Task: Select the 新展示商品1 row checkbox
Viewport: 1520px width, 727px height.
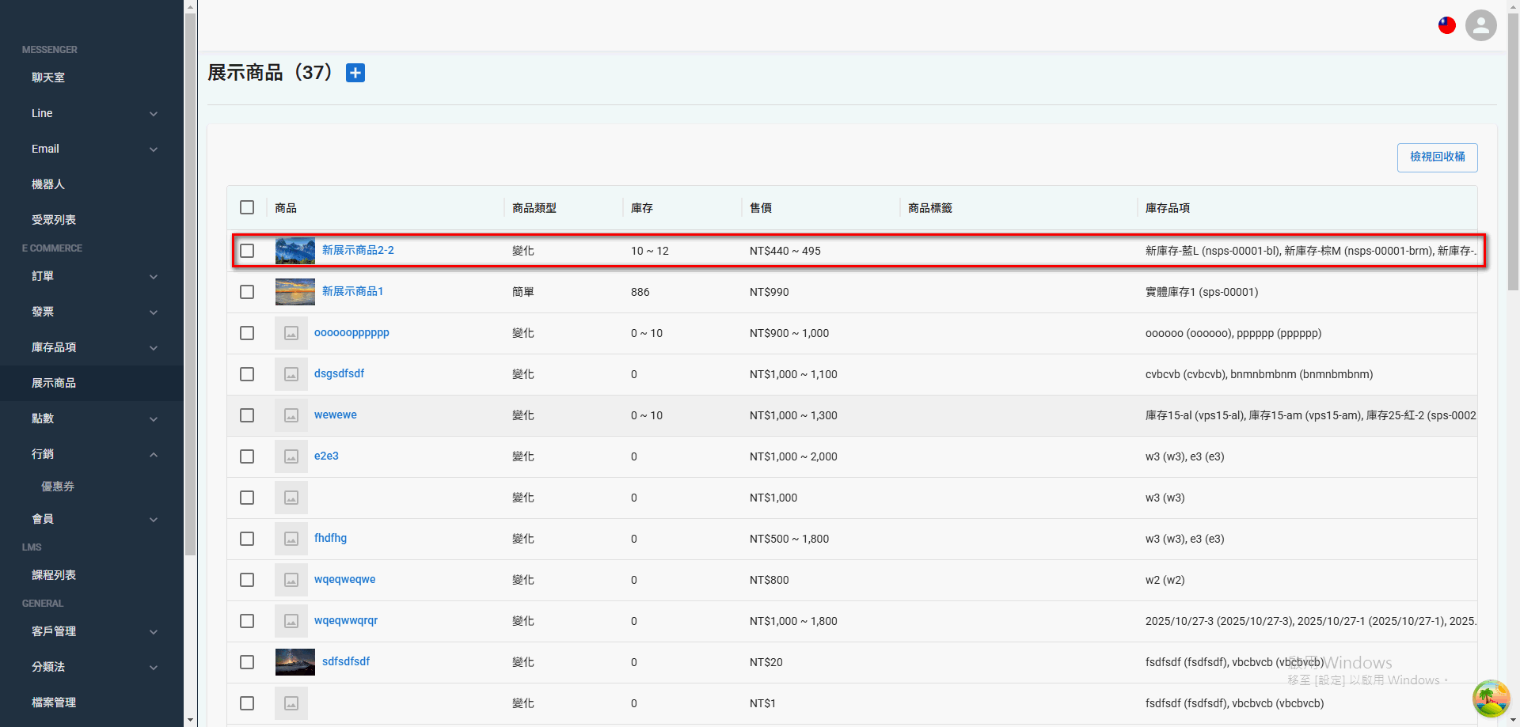Action: (247, 292)
